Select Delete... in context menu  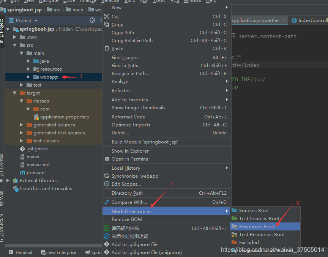coord(167,132)
